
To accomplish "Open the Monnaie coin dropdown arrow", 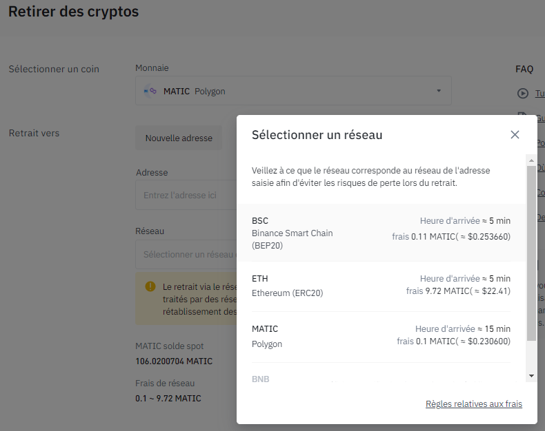I will click(x=439, y=91).
